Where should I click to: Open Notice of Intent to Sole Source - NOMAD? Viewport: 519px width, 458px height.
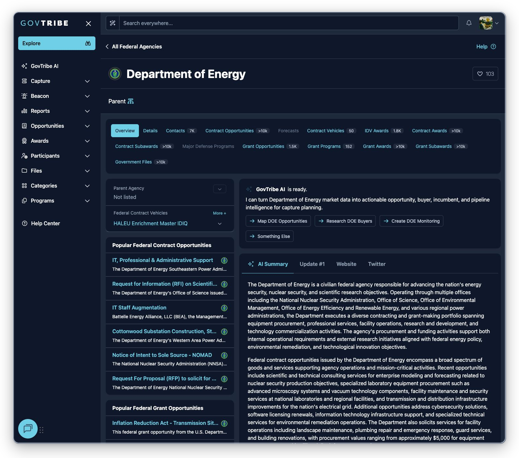[x=162, y=355]
